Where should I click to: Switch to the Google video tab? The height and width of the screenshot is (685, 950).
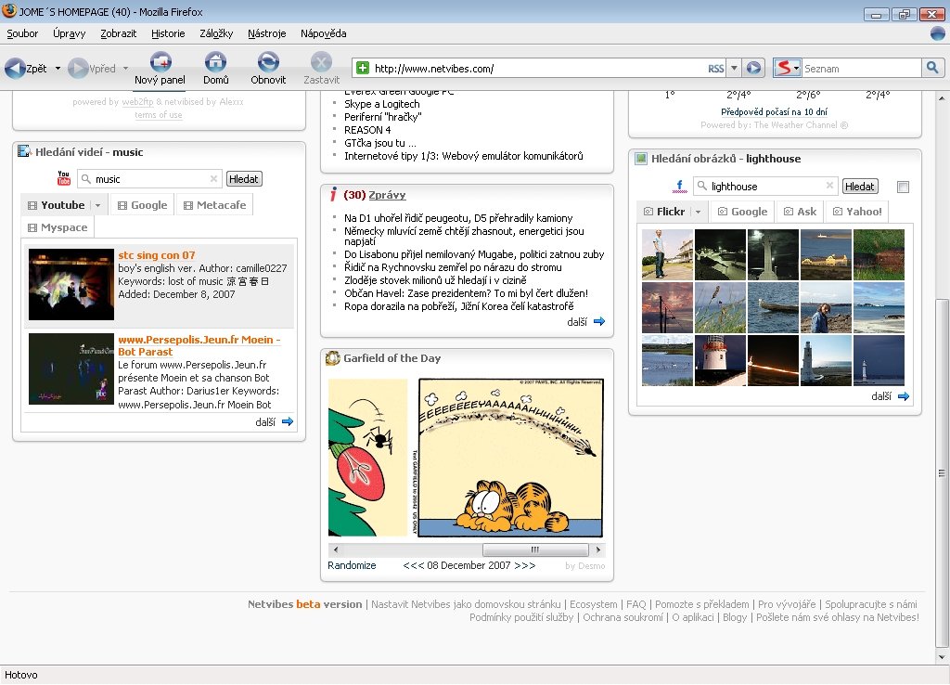pyautogui.click(x=142, y=205)
